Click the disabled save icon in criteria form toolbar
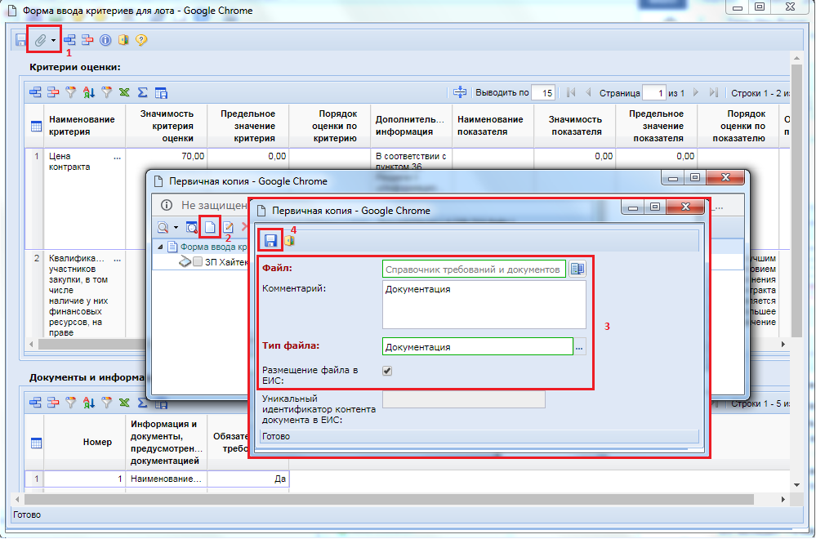The height and width of the screenshot is (539, 816). point(20,40)
